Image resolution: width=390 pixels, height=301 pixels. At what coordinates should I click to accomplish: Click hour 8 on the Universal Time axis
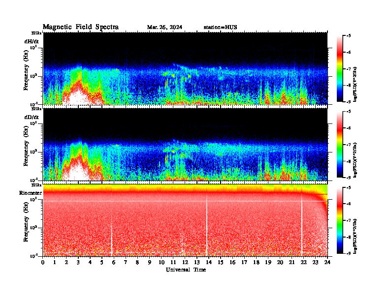[137, 262]
